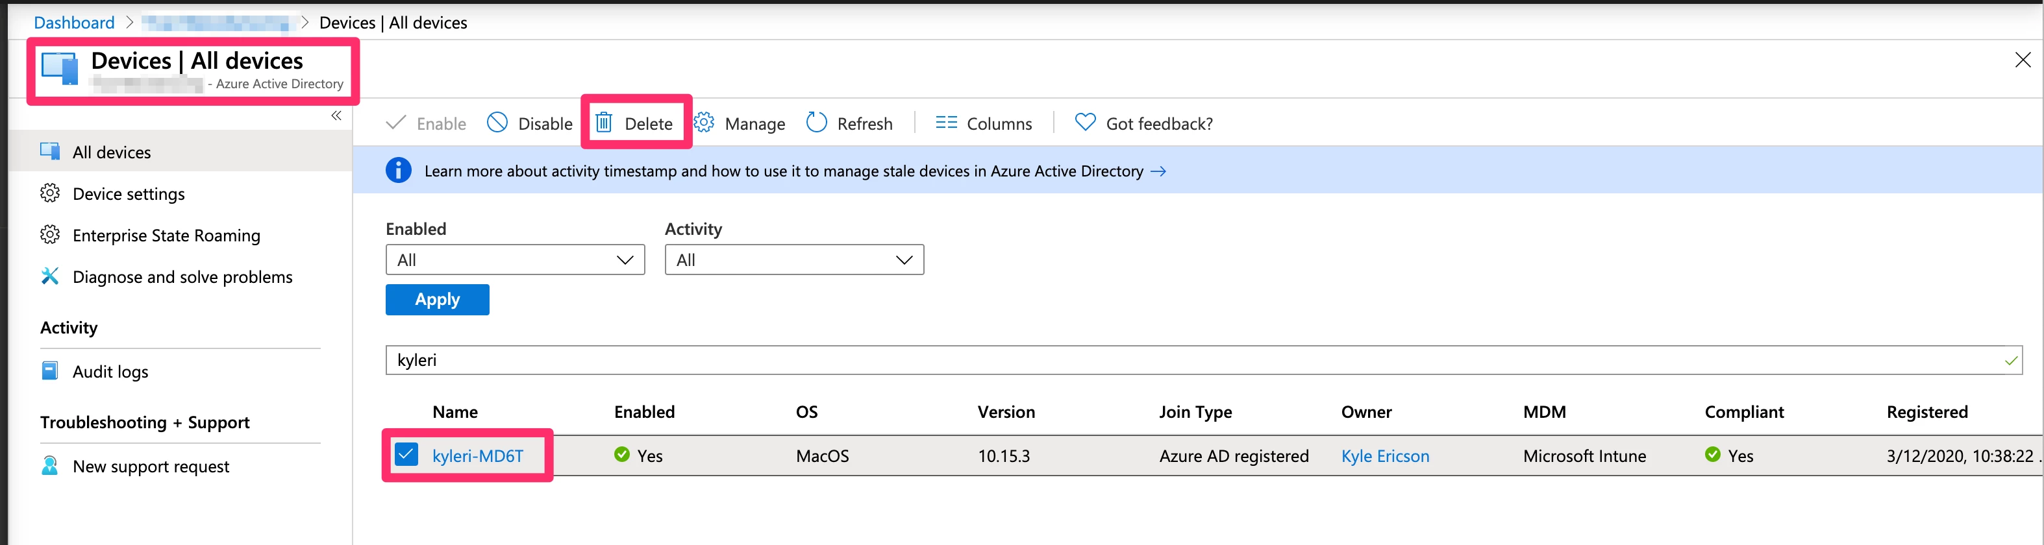Click the Enterprise State Roaming gear icon
The height and width of the screenshot is (545, 2044).
point(50,235)
